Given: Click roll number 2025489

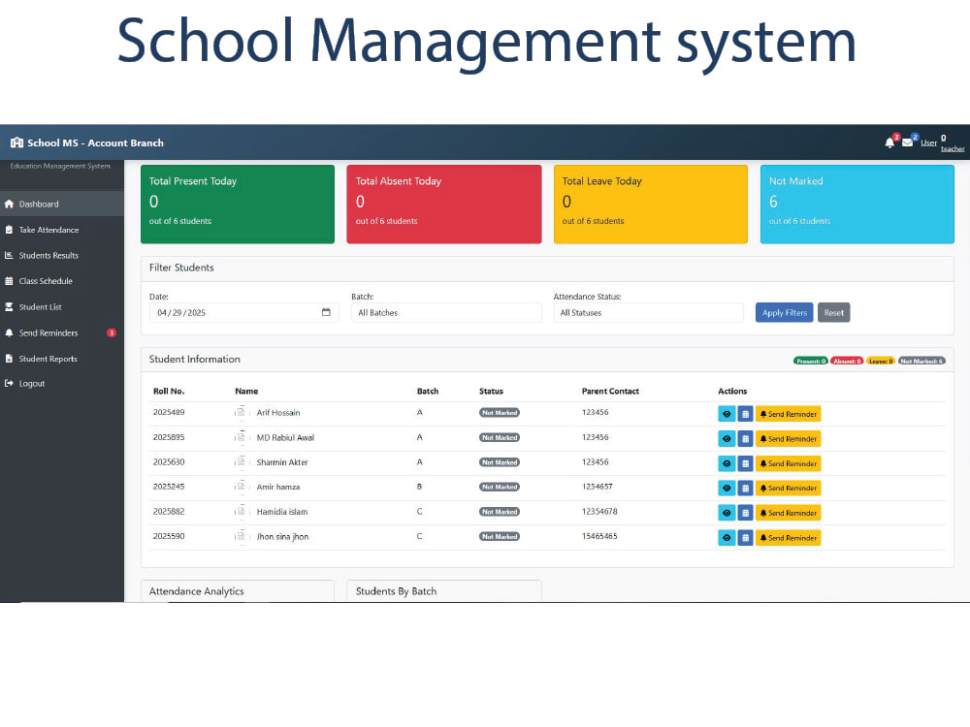Looking at the screenshot, I should pos(169,412).
